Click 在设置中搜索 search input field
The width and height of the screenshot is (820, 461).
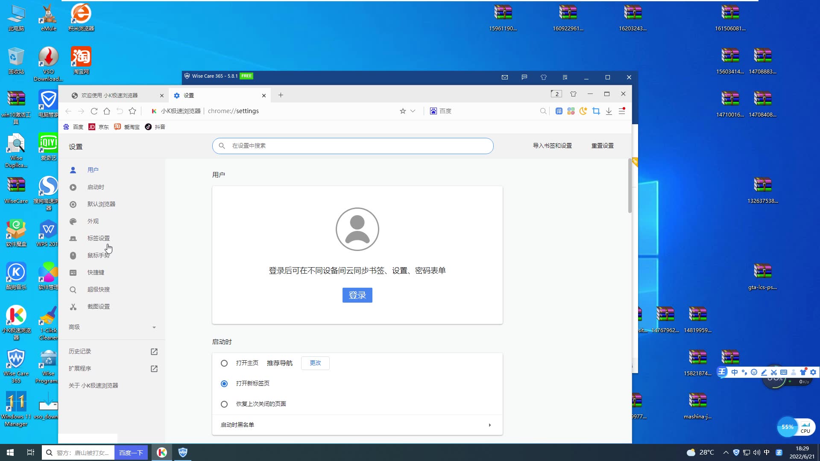tap(353, 145)
